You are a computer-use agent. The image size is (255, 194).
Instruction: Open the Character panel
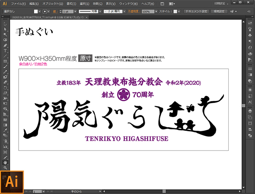(250, 102)
